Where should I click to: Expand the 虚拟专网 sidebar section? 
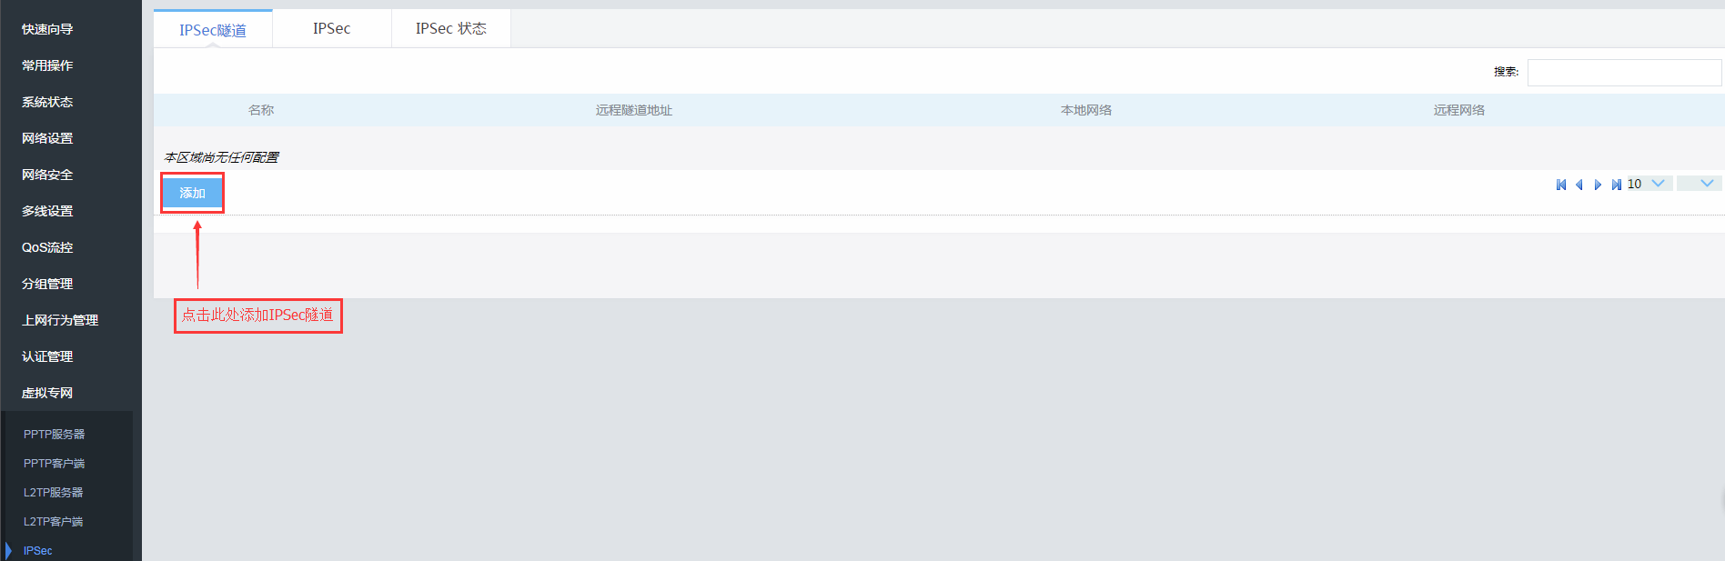click(x=47, y=393)
